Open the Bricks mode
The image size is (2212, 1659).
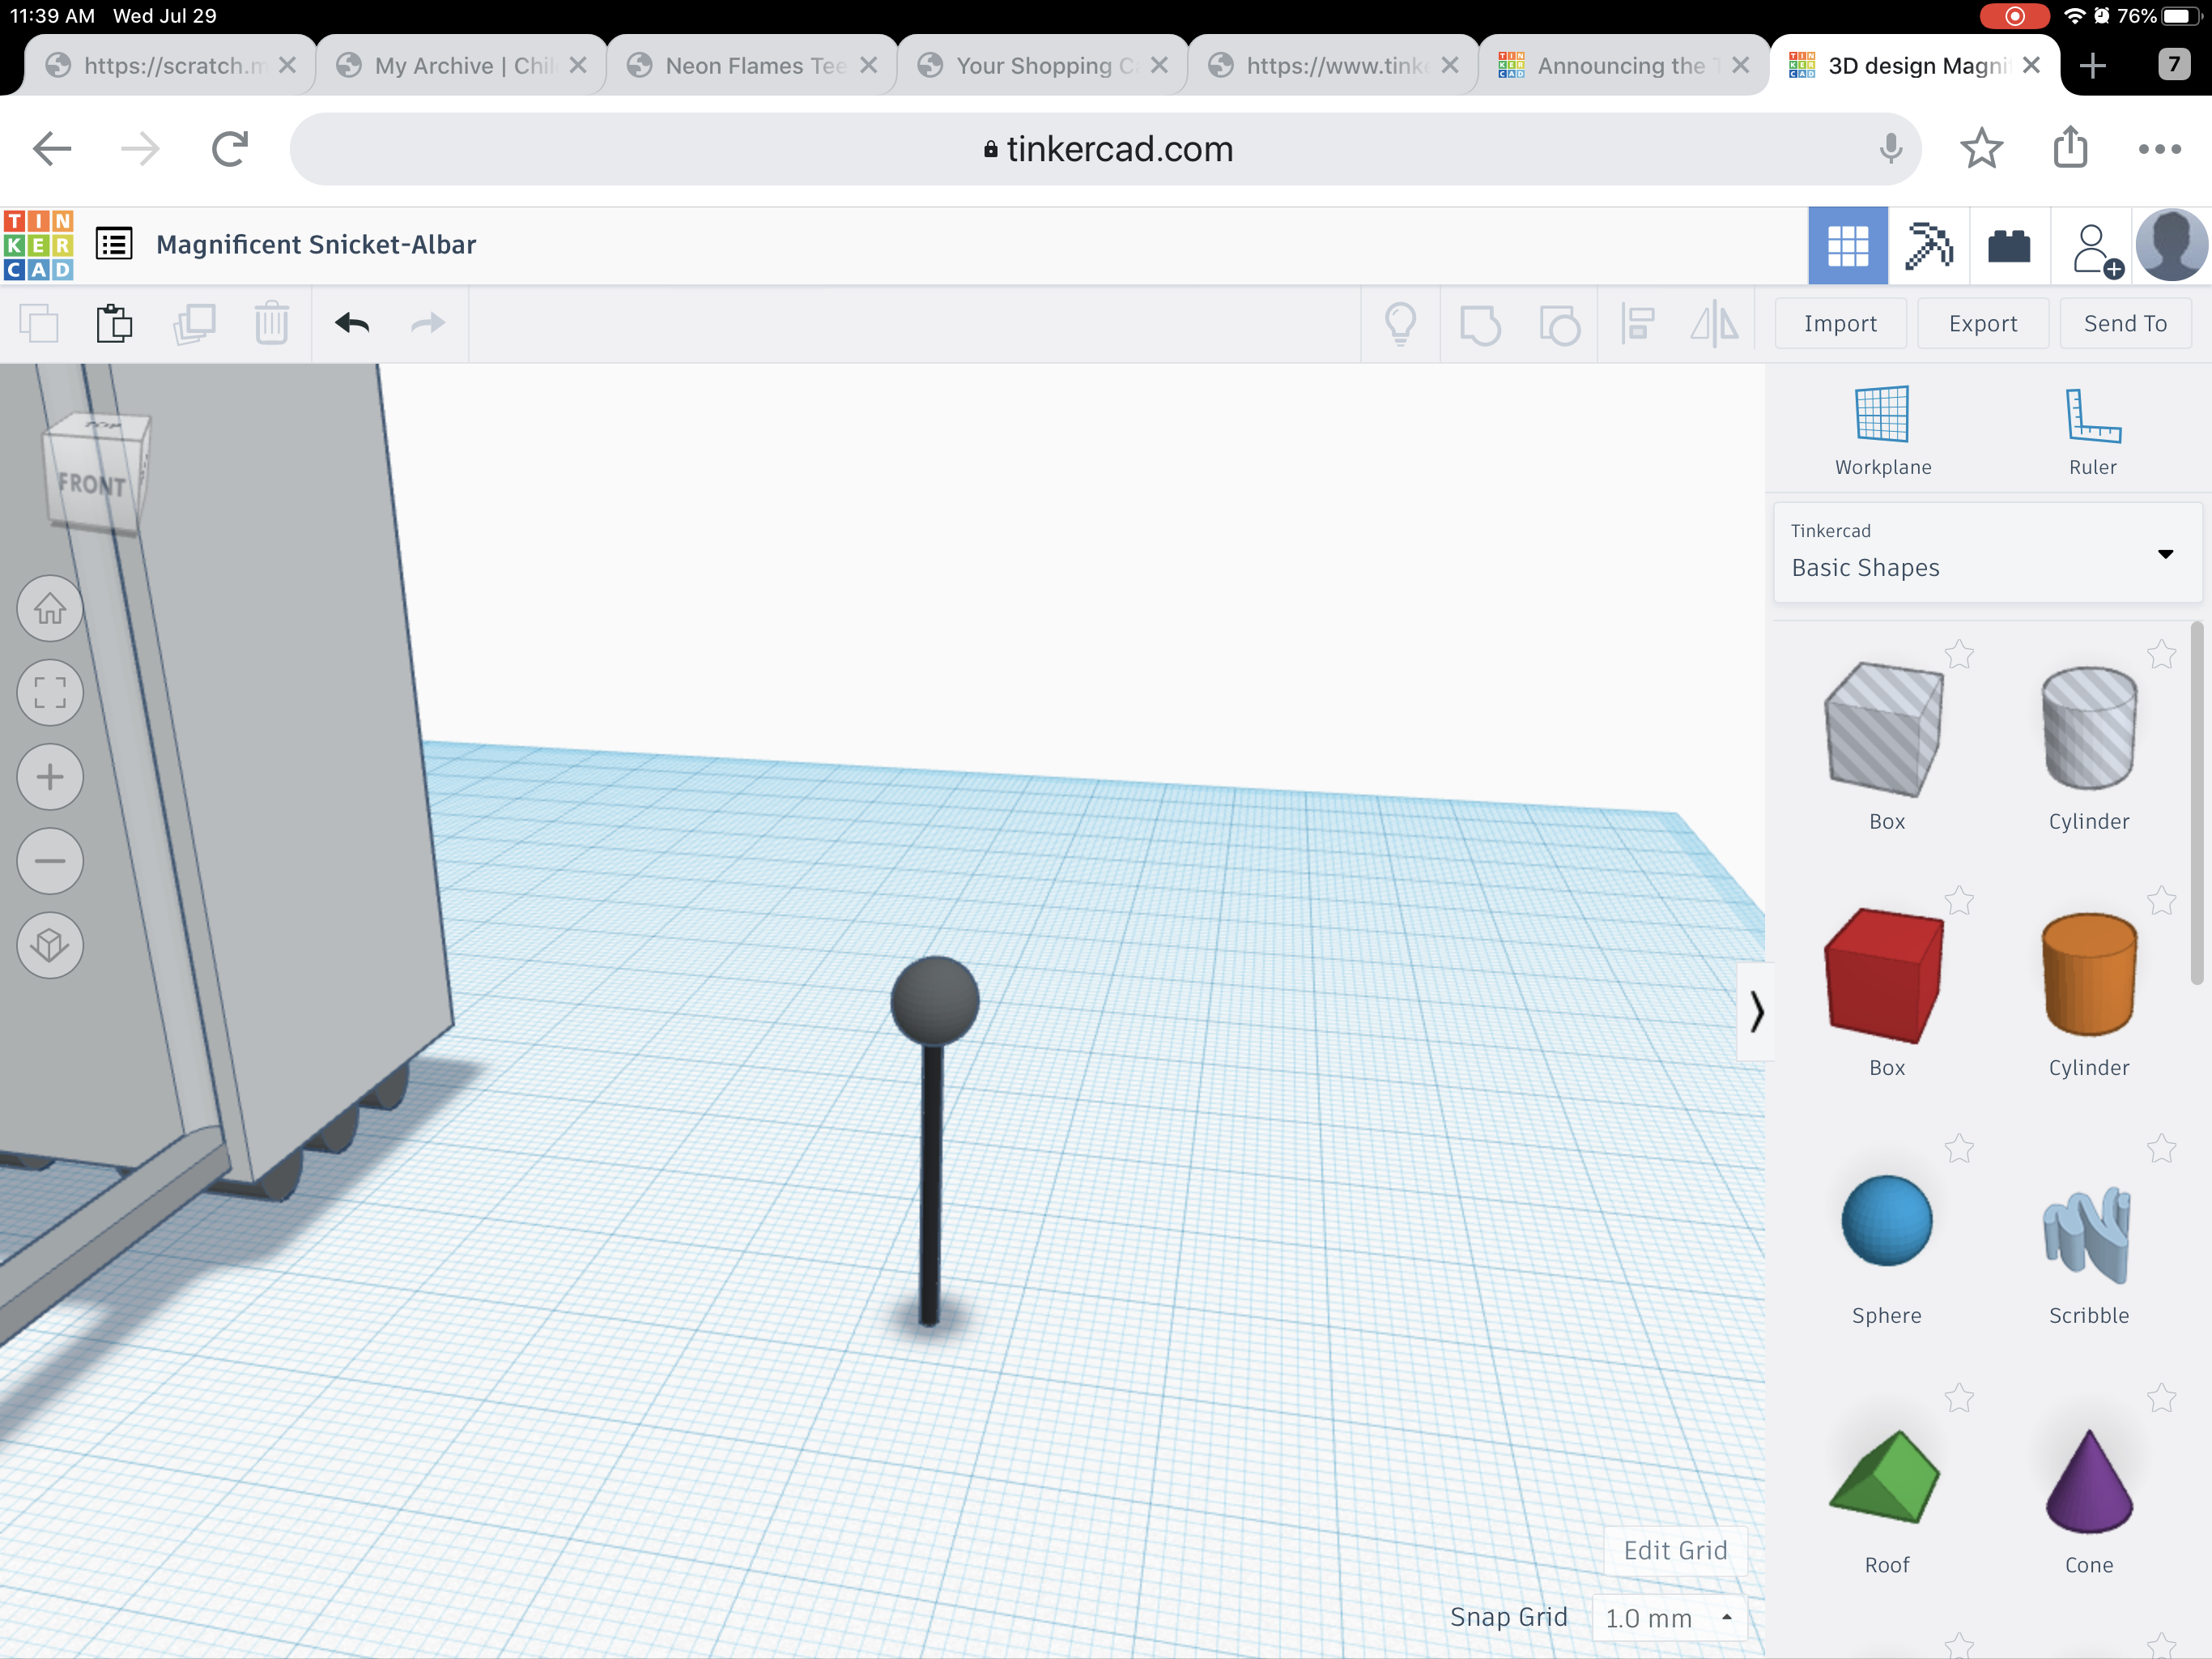pos(2009,246)
